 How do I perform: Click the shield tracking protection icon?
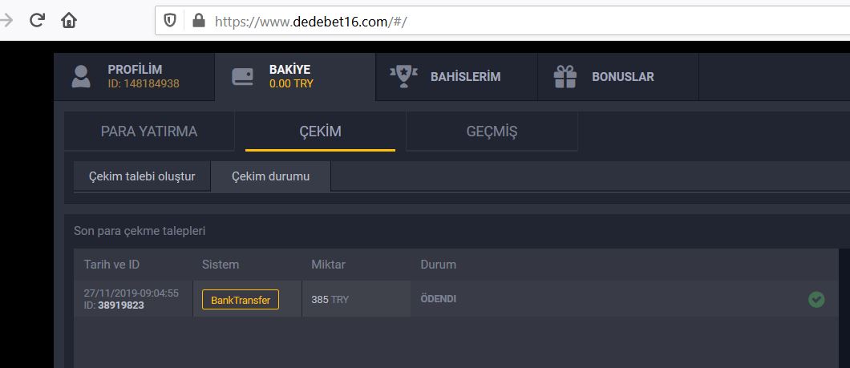pos(170,21)
